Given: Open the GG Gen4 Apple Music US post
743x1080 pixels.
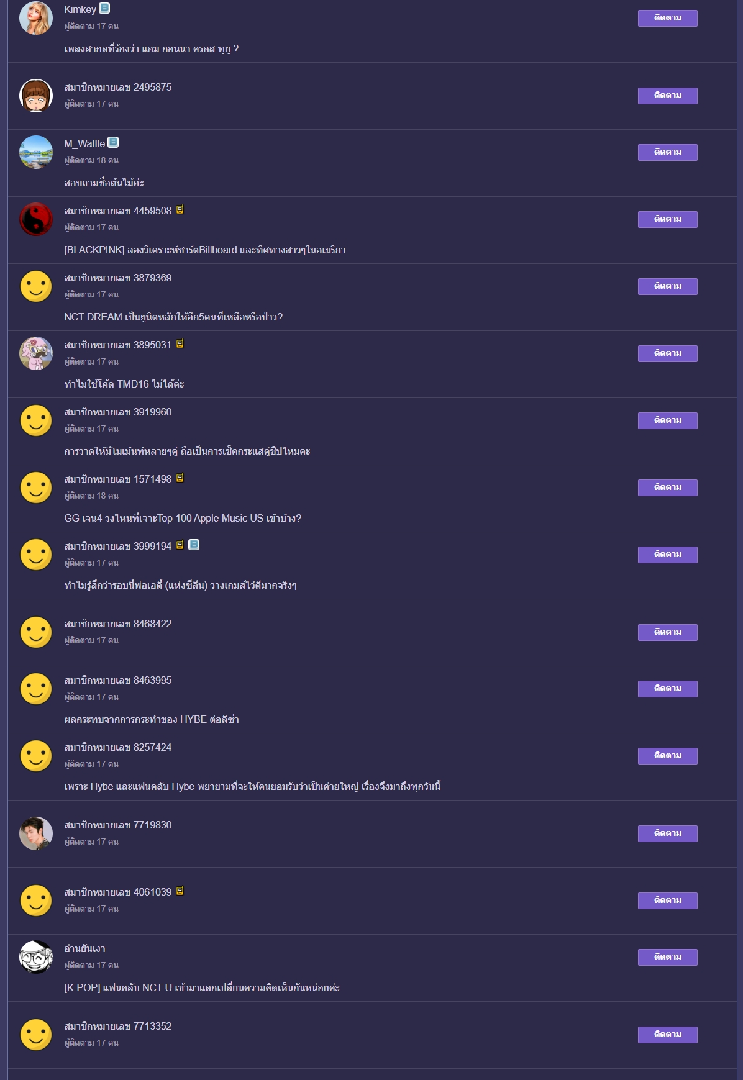Looking at the screenshot, I should click(183, 518).
